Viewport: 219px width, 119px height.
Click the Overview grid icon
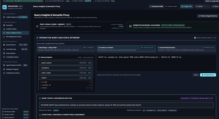(x=4, y=25)
